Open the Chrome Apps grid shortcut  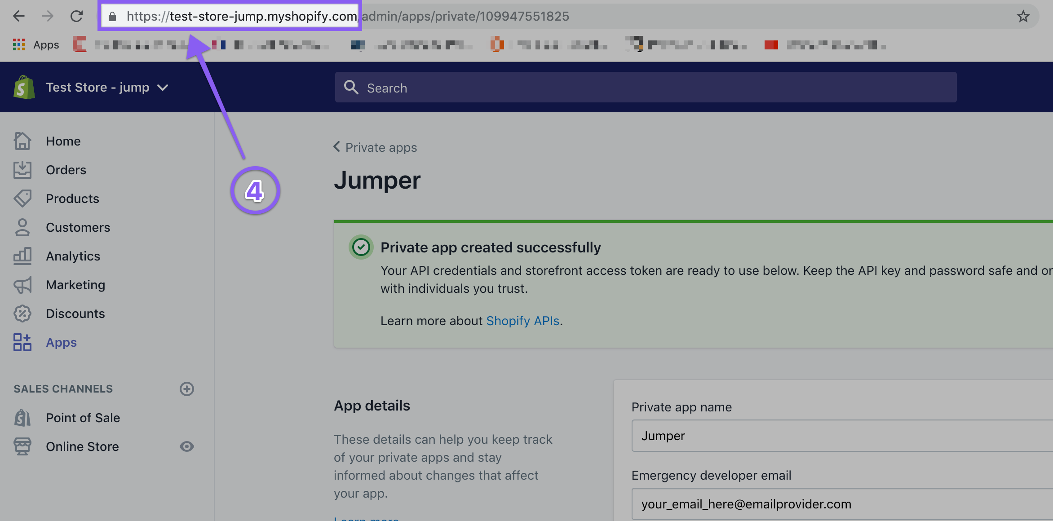19,44
